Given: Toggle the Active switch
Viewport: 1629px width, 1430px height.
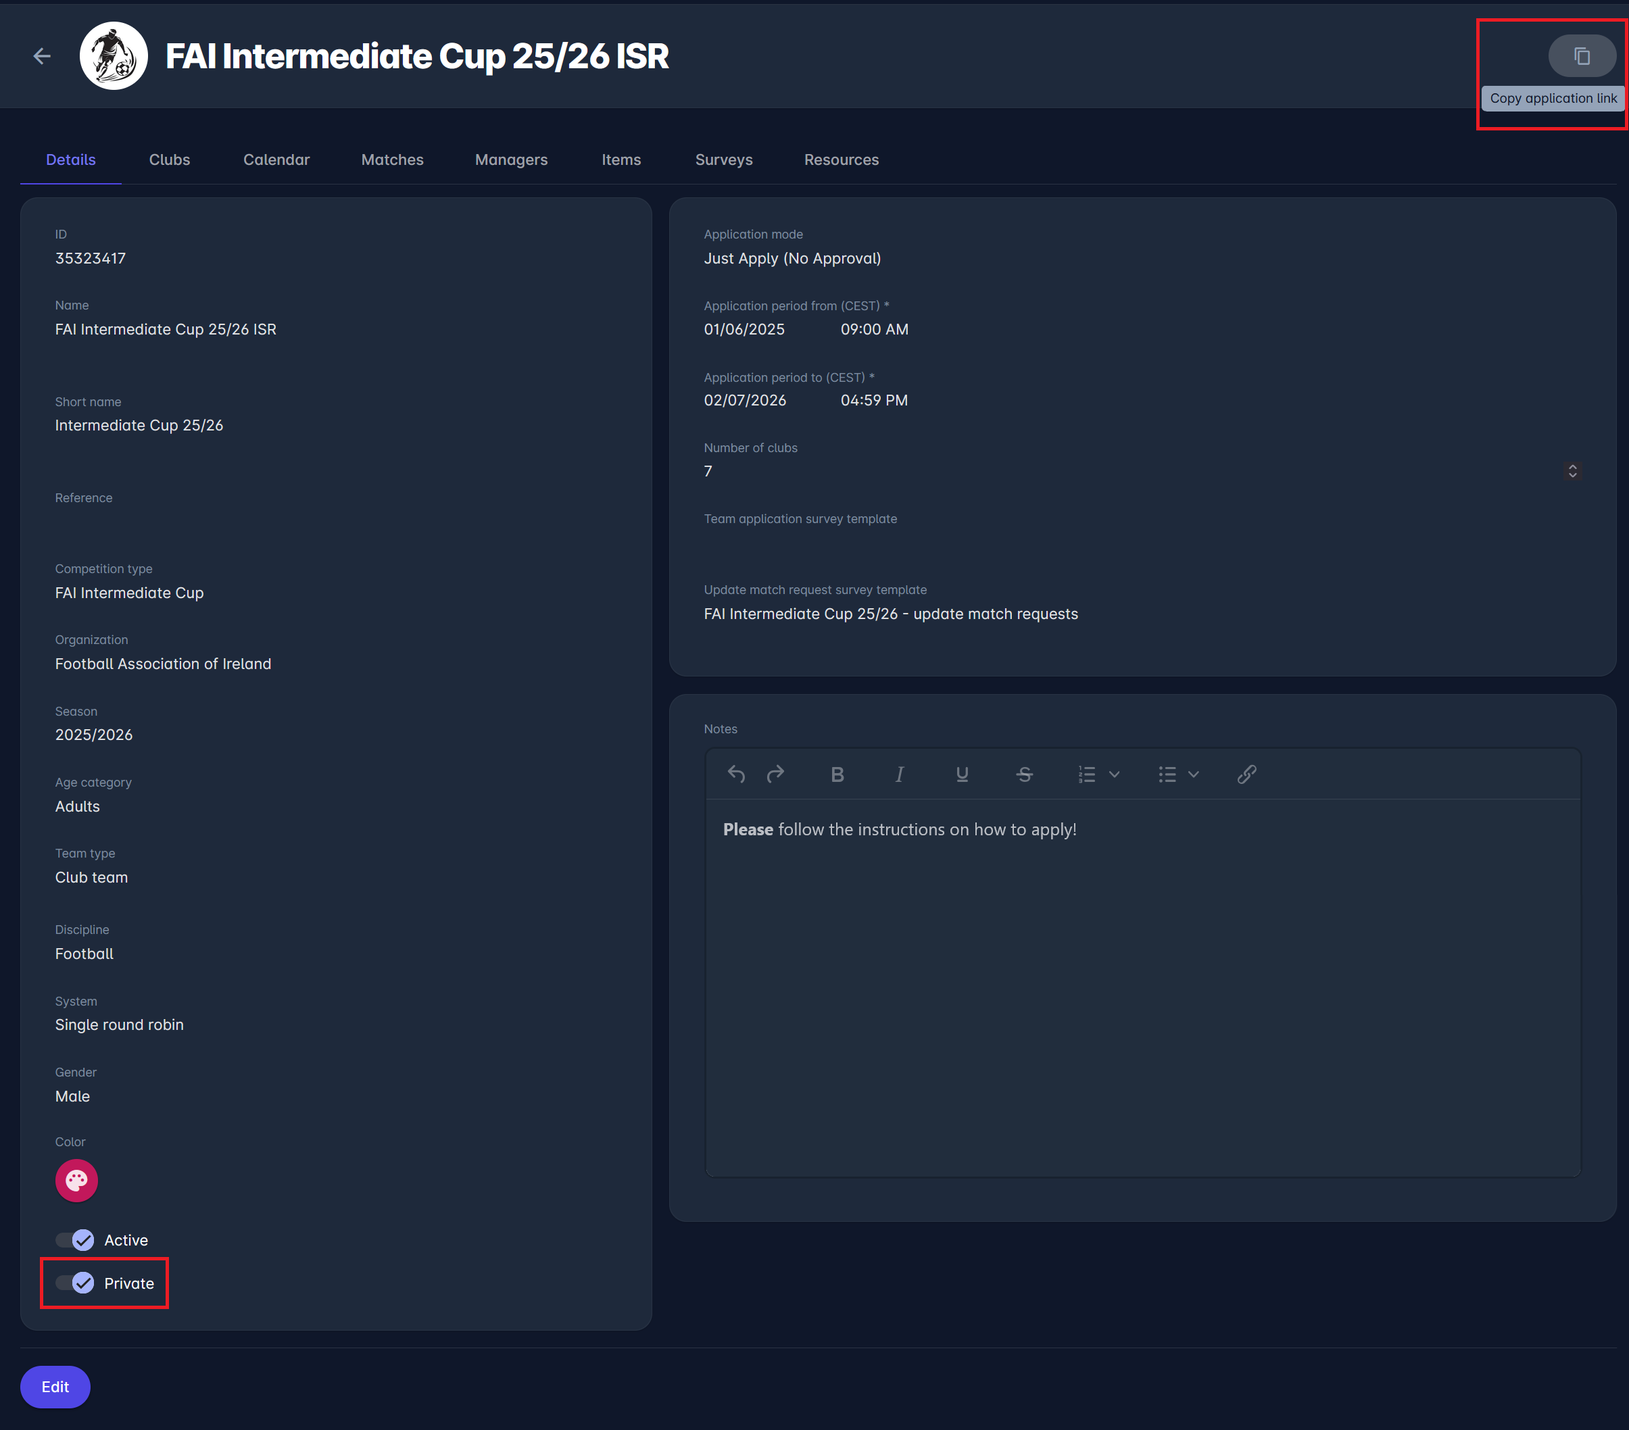Looking at the screenshot, I should [x=75, y=1240].
